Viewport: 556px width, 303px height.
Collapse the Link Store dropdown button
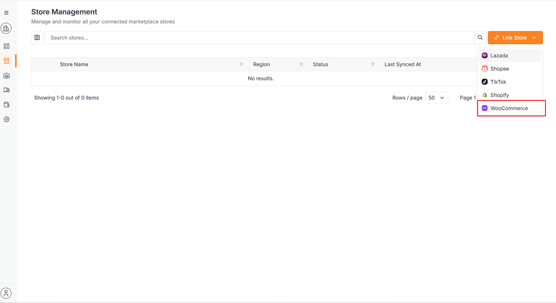(515, 38)
